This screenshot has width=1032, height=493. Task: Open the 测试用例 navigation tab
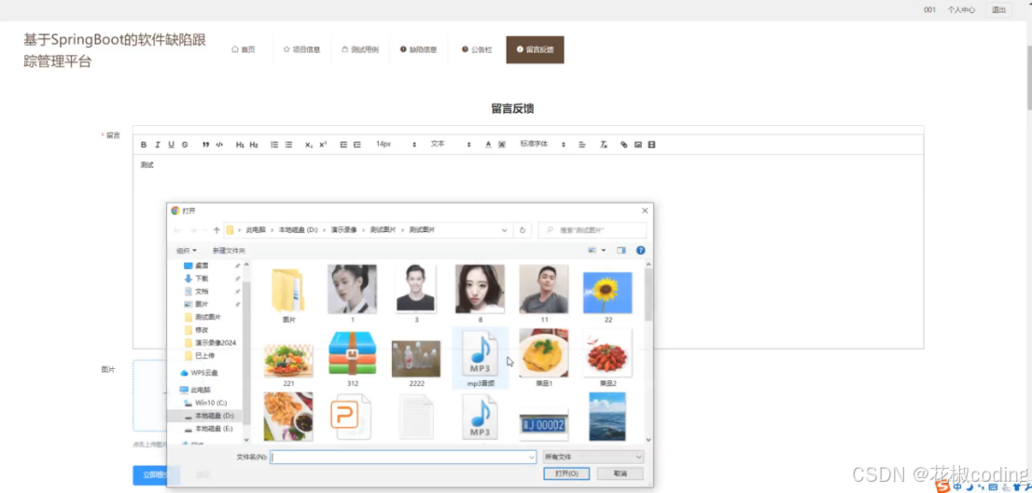360,50
